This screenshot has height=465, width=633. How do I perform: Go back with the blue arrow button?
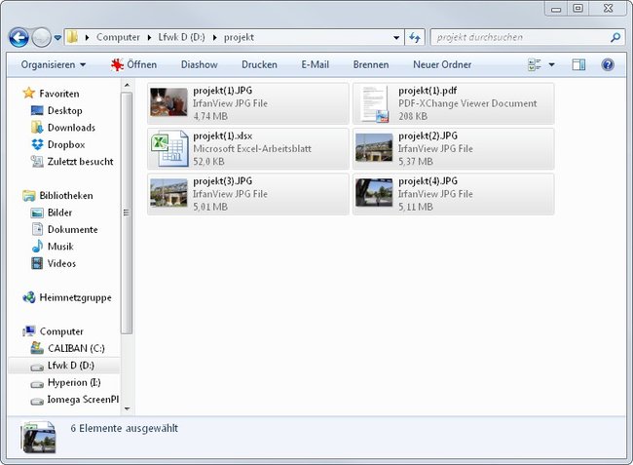19,38
